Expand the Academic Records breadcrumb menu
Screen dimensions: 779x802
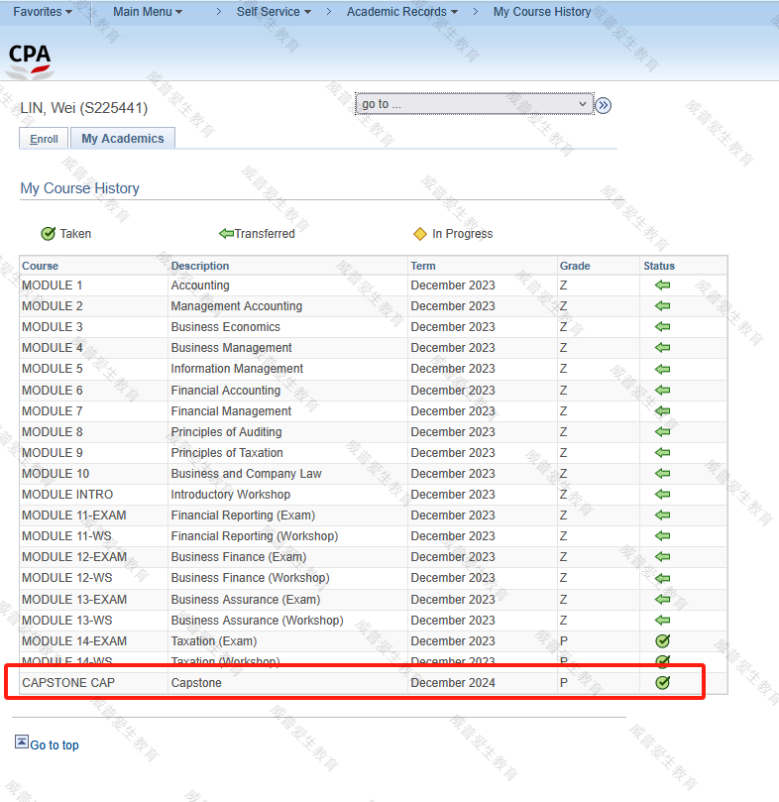[x=402, y=11]
